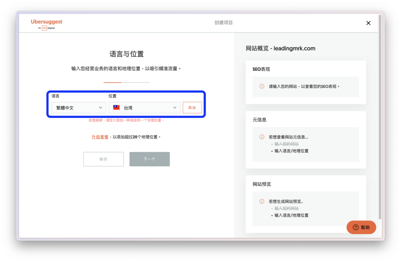Screen dimensions: 401x262
Task: Click the dialog's vertical scrollbar
Action: (380, 117)
